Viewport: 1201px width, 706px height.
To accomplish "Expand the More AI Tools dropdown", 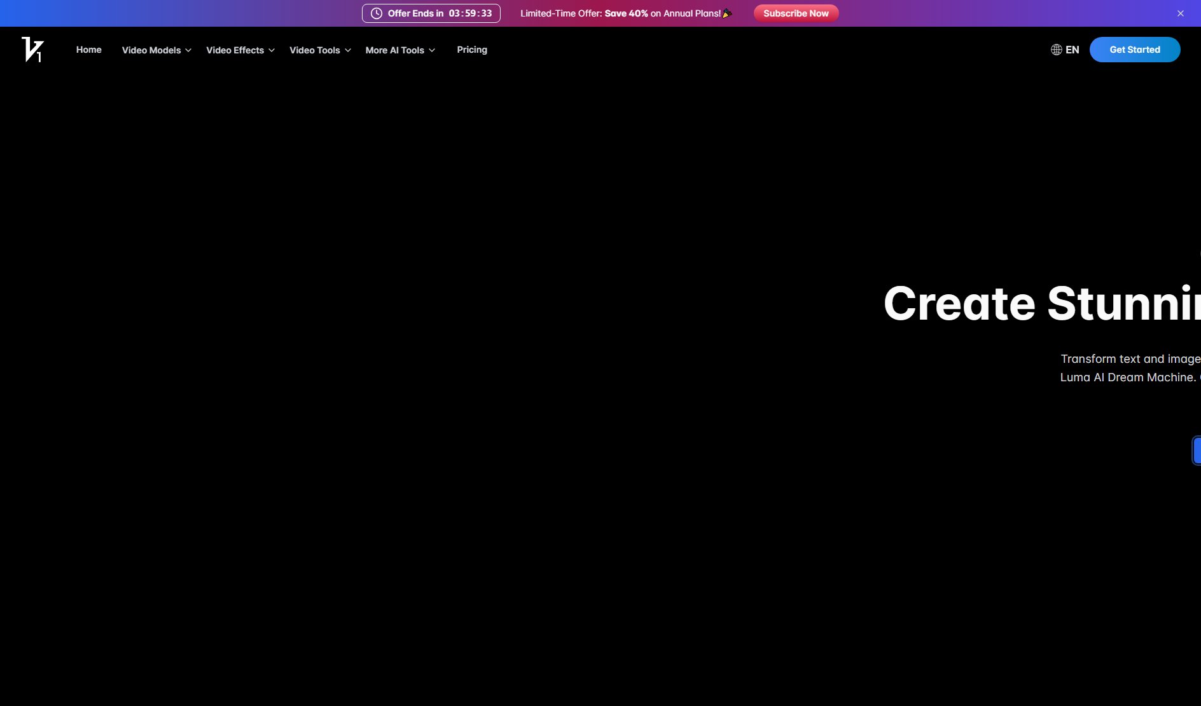I will tap(394, 50).
